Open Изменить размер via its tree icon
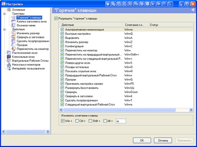The width and height of the screenshot is (197, 147). [14, 33]
